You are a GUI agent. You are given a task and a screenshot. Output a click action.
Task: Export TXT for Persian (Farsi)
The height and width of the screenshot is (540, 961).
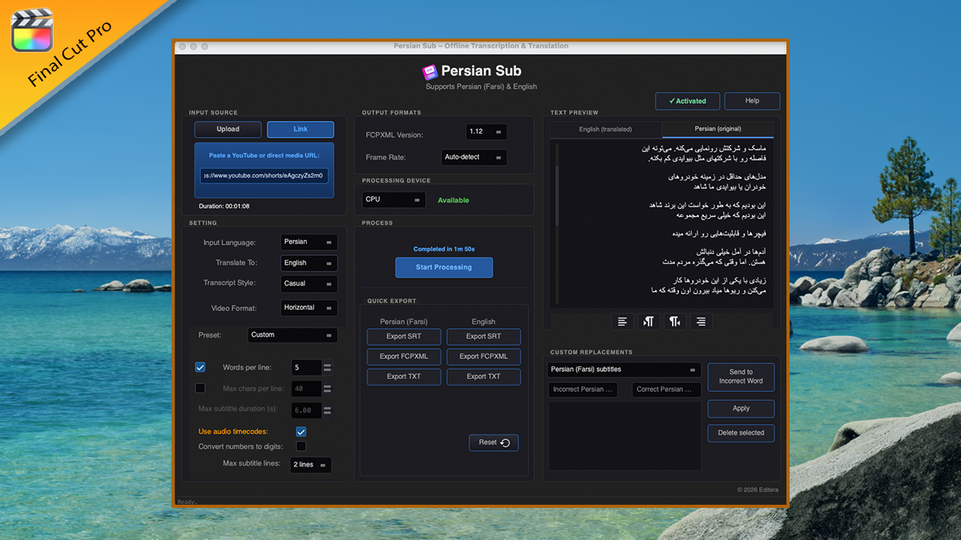404,376
